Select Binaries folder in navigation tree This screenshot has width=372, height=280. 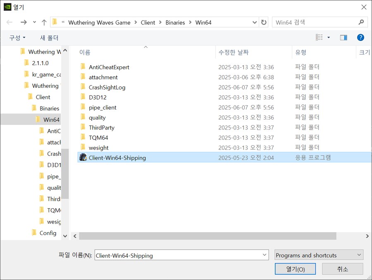point(49,108)
